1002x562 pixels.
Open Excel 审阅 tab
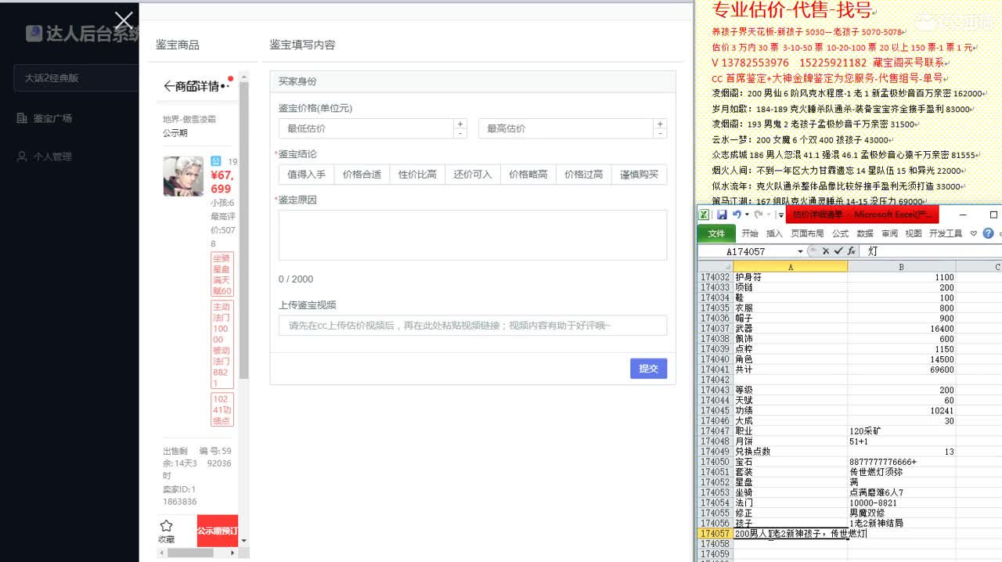coord(889,233)
